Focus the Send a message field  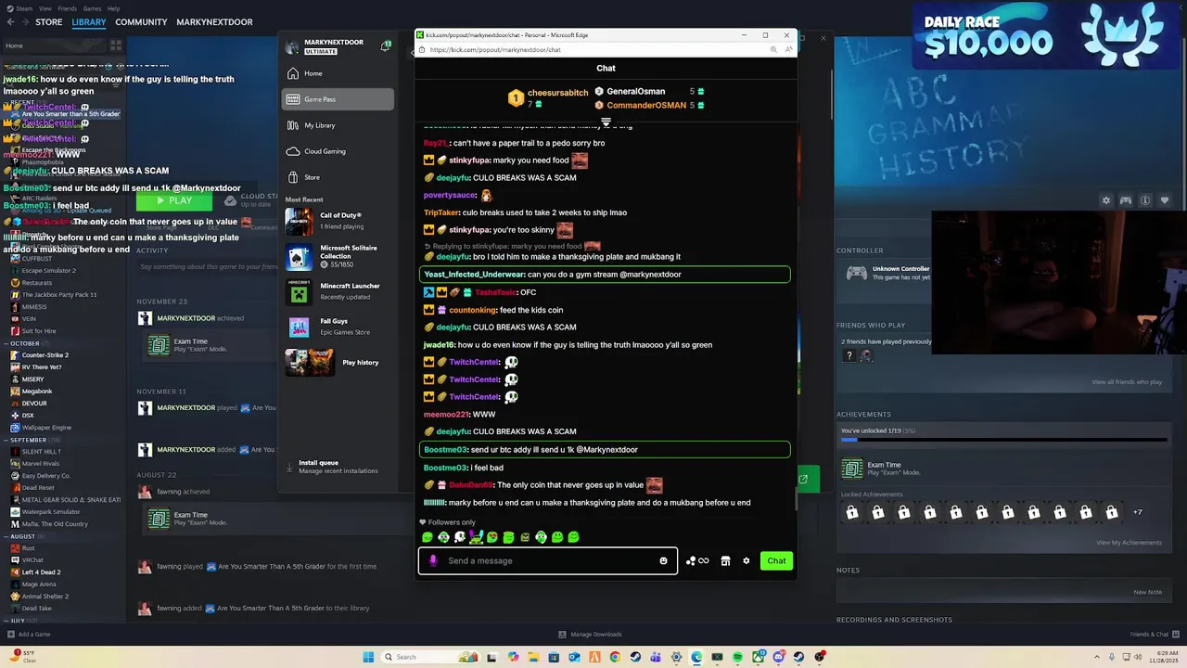tap(547, 560)
